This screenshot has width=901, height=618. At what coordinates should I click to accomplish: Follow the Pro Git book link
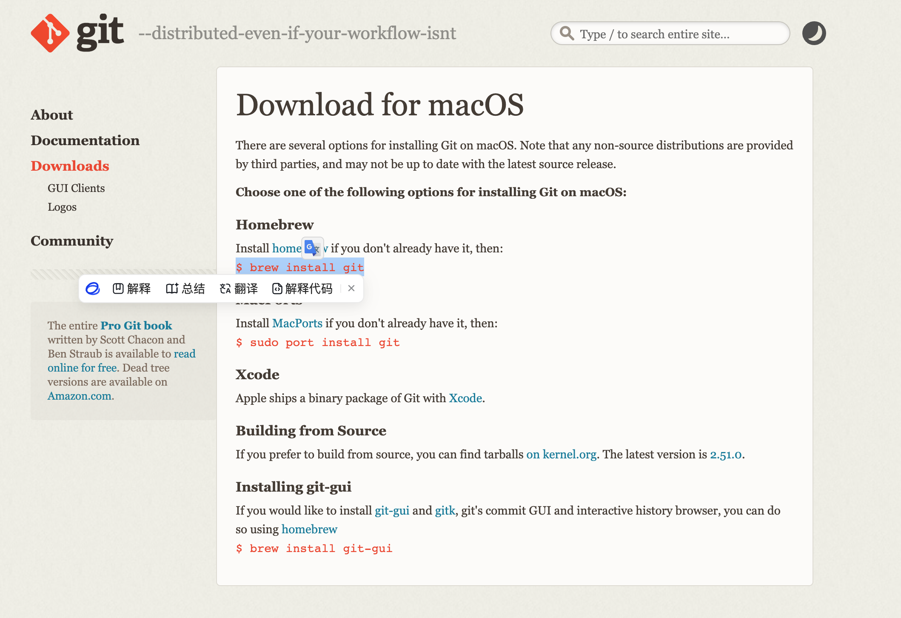pos(136,326)
